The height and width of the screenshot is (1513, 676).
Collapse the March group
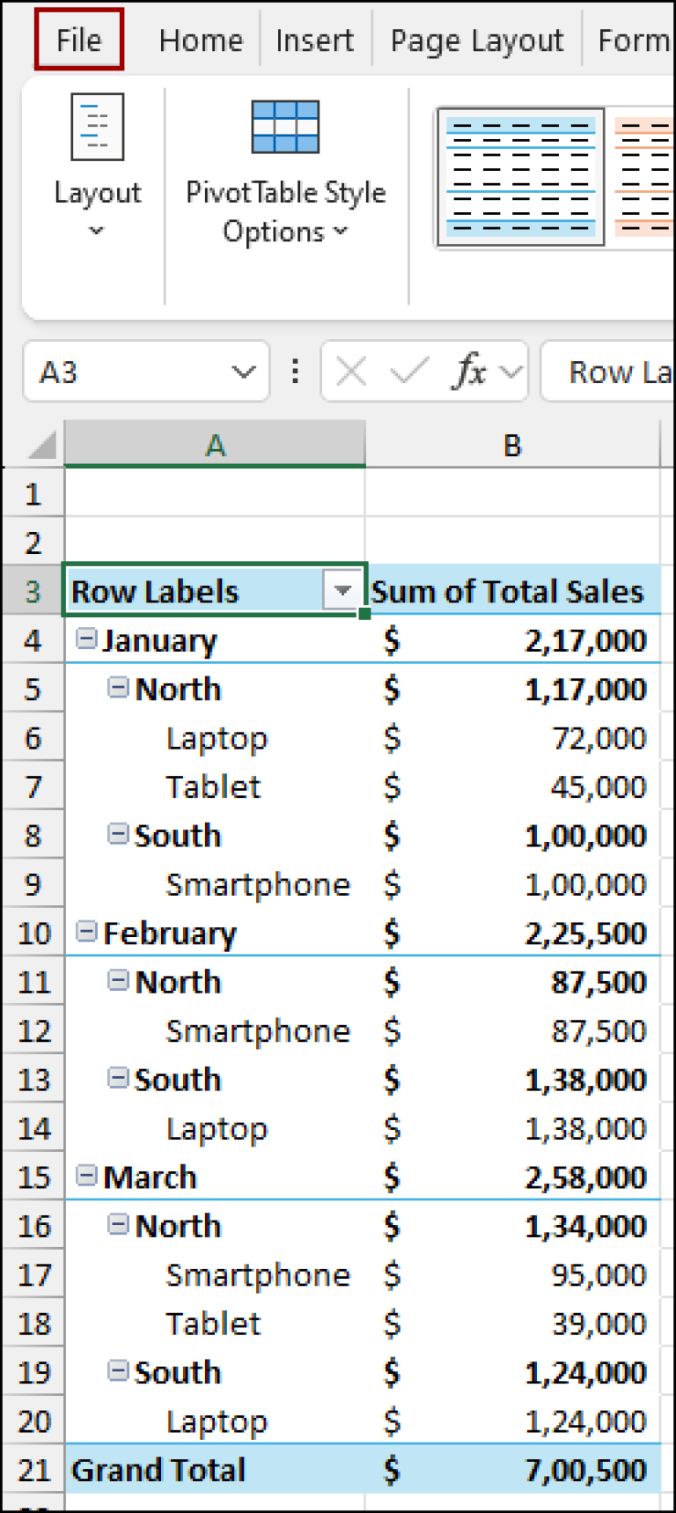[85, 1175]
